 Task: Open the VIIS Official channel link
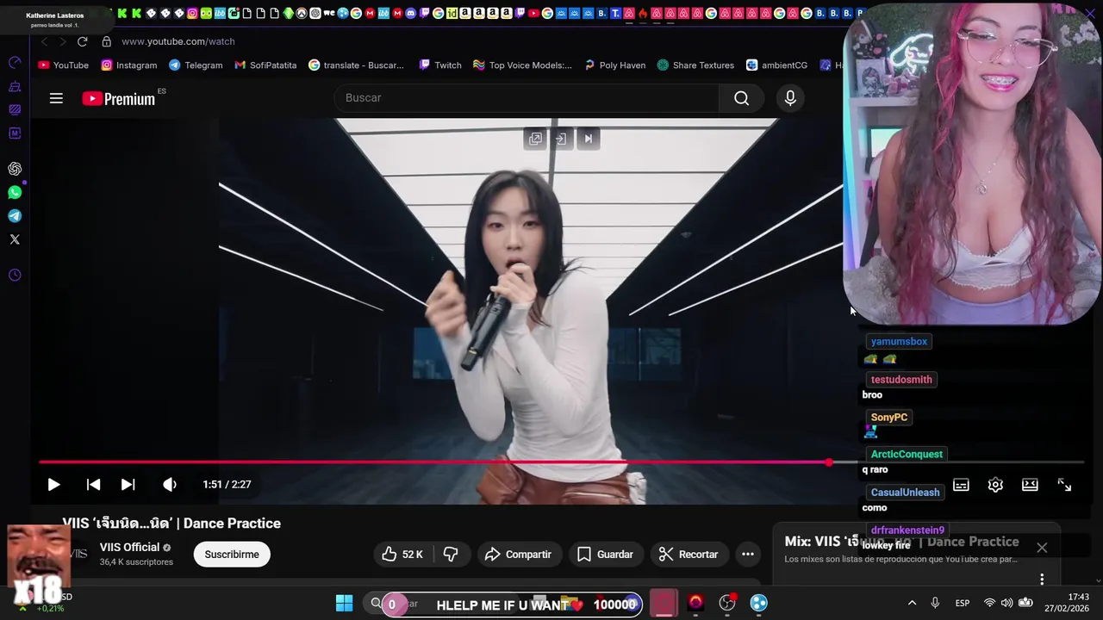(x=129, y=548)
